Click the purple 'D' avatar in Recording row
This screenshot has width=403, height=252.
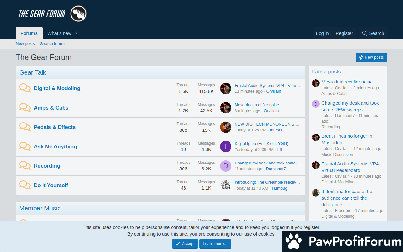coord(225,166)
